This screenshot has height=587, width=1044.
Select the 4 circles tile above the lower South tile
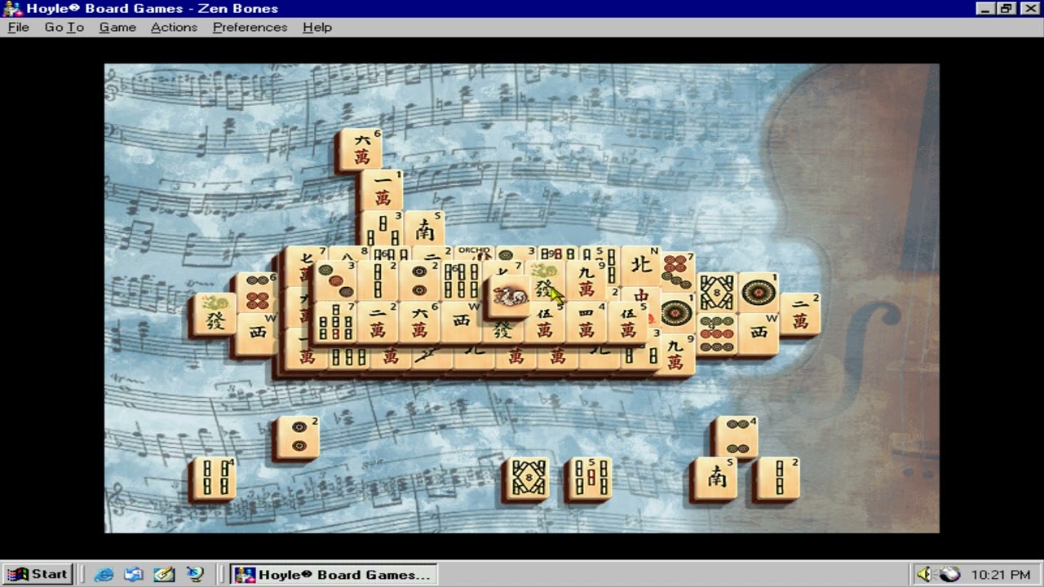click(x=737, y=438)
